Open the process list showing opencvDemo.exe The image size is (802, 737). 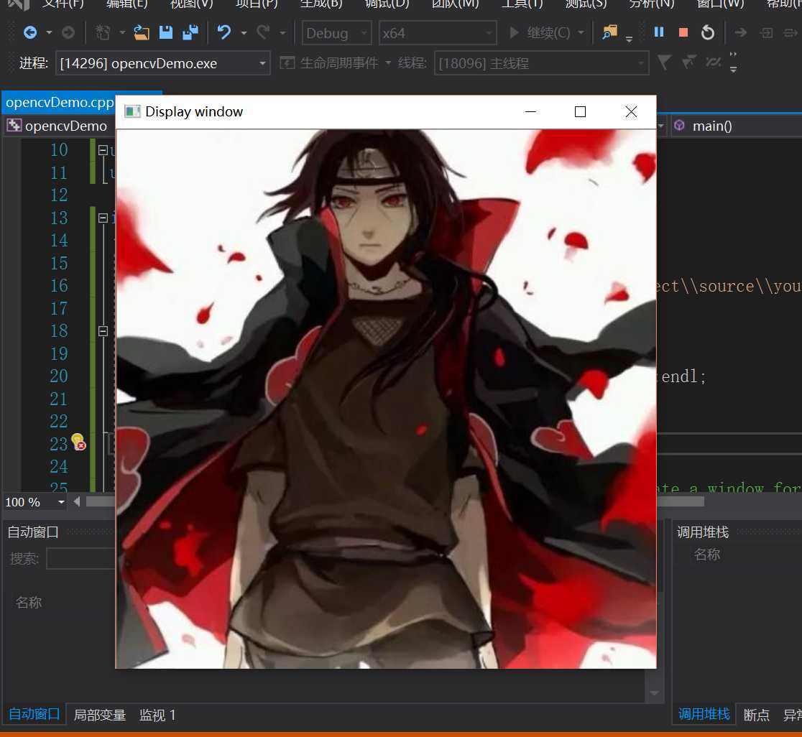point(162,63)
